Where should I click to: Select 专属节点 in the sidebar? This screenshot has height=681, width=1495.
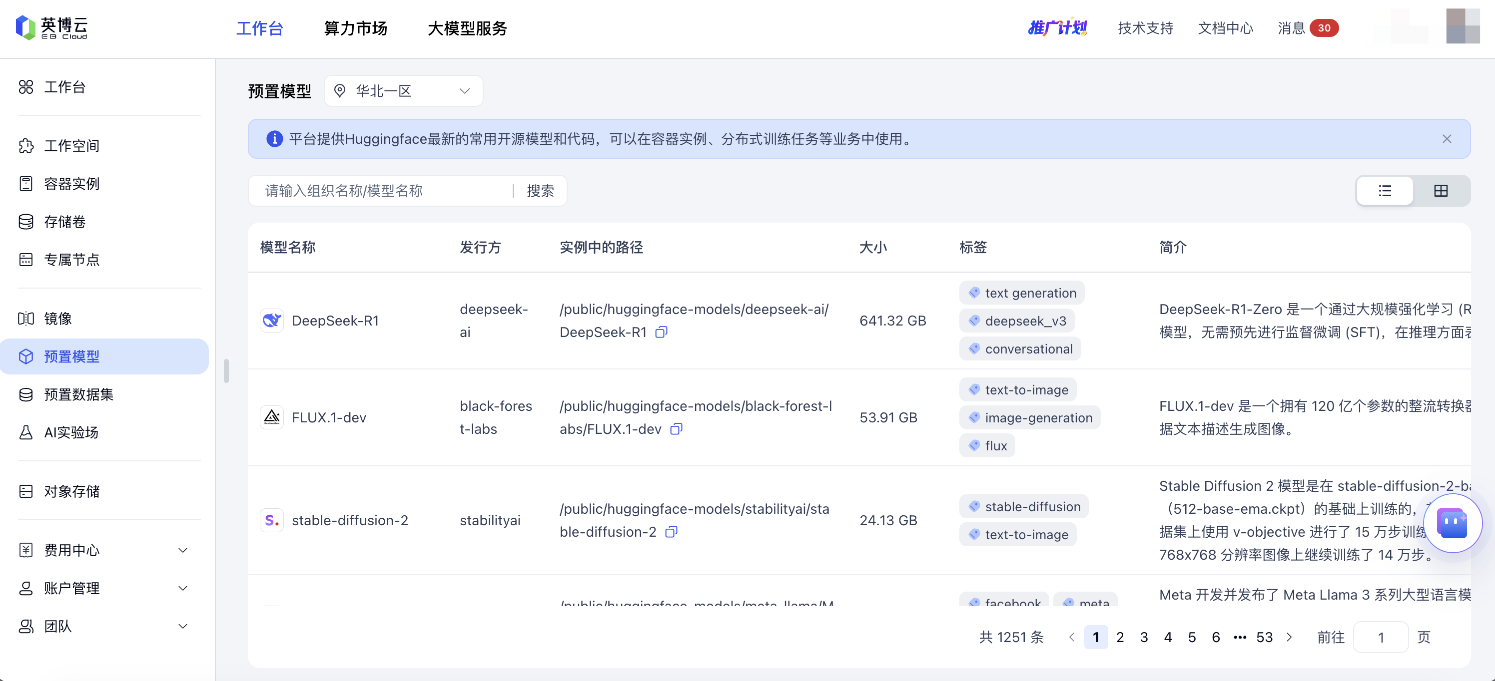pyautogui.click(x=71, y=259)
